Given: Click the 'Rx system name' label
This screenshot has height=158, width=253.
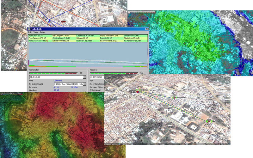Looking at the screenshot, I should pos(97,84).
